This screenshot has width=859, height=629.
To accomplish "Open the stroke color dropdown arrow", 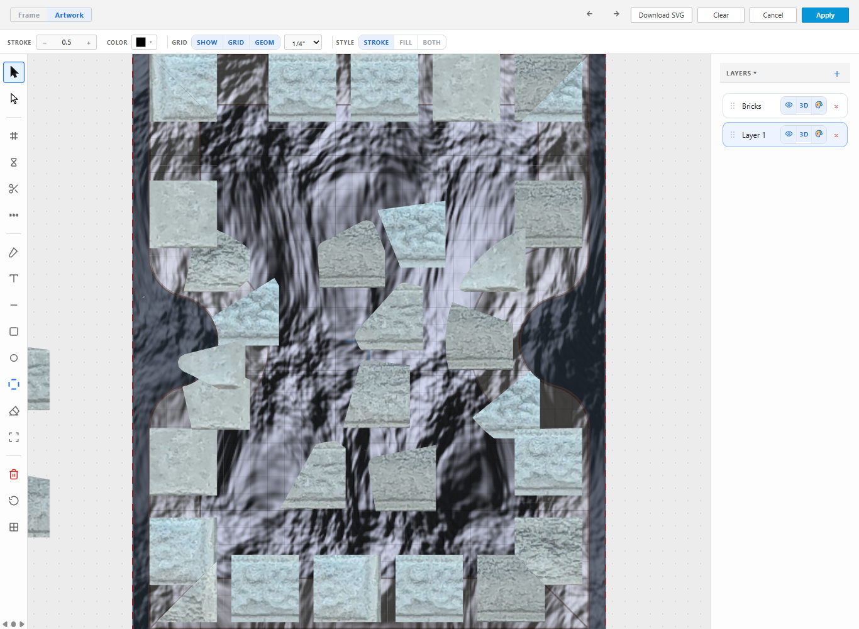I will pyautogui.click(x=151, y=42).
